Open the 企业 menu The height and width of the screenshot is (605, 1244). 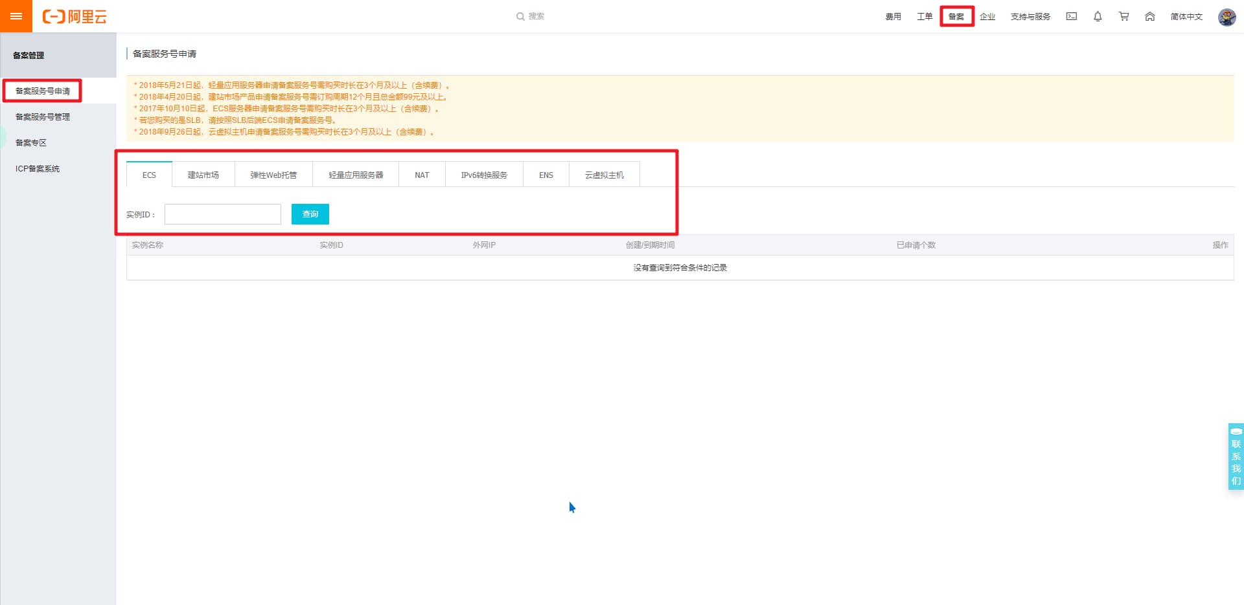click(987, 16)
